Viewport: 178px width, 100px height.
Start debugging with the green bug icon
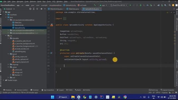[x=140, y=5]
